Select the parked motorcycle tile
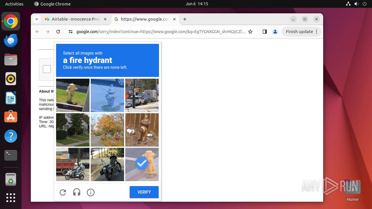Viewport: 372px width, 209px height. click(x=107, y=164)
